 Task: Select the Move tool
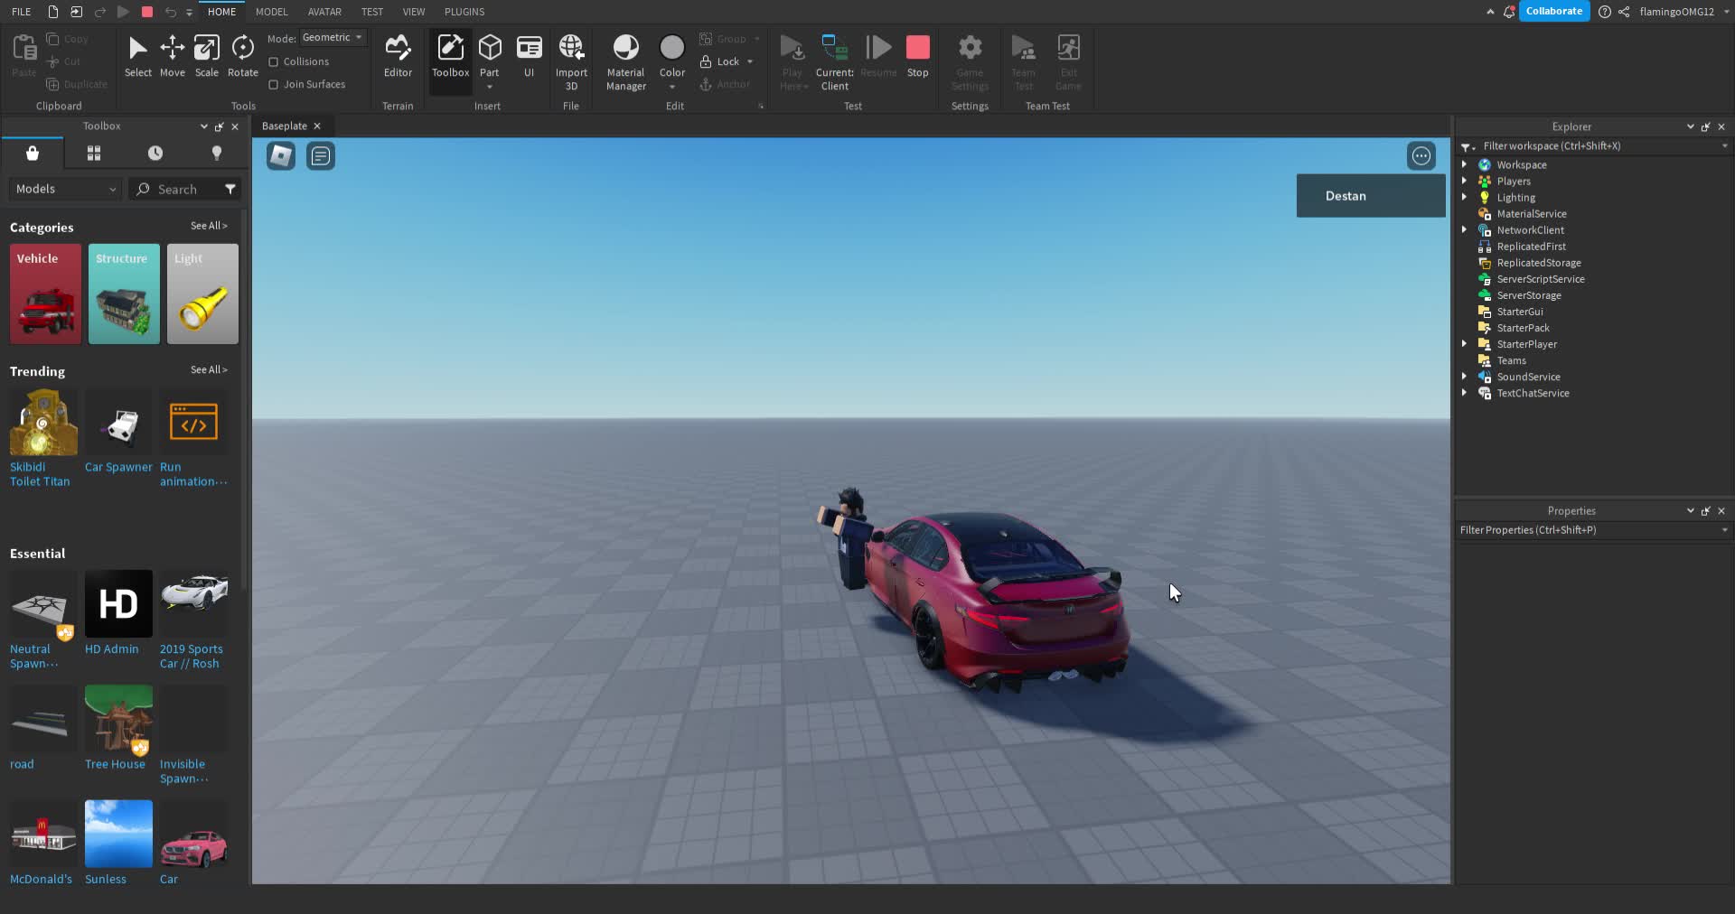[172, 56]
